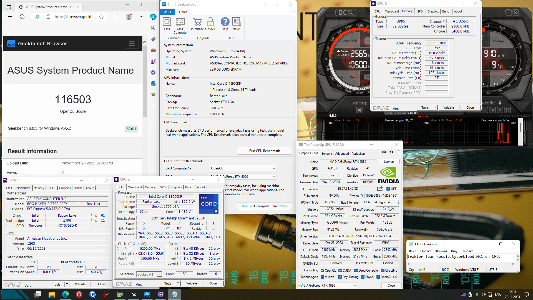The width and height of the screenshot is (533, 300).
Task: Open Advanced tab in GPU-Z
Action: point(342,154)
